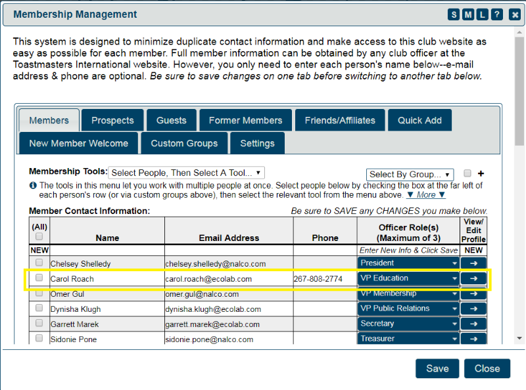Open Sidonie Pone's profile arrow
The image size is (526, 390).
[473, 338]
